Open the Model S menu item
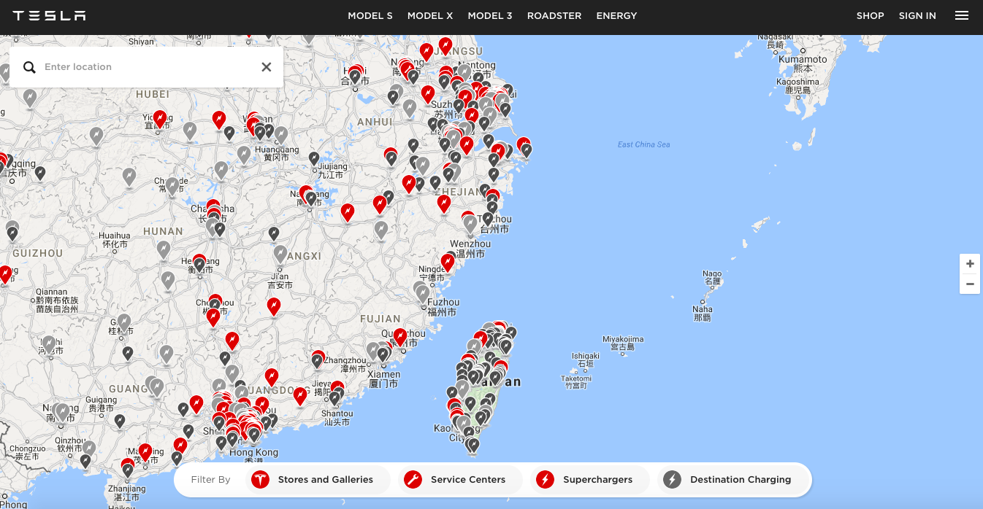Screen dimensions: 983x509 (x=370, y=15)
